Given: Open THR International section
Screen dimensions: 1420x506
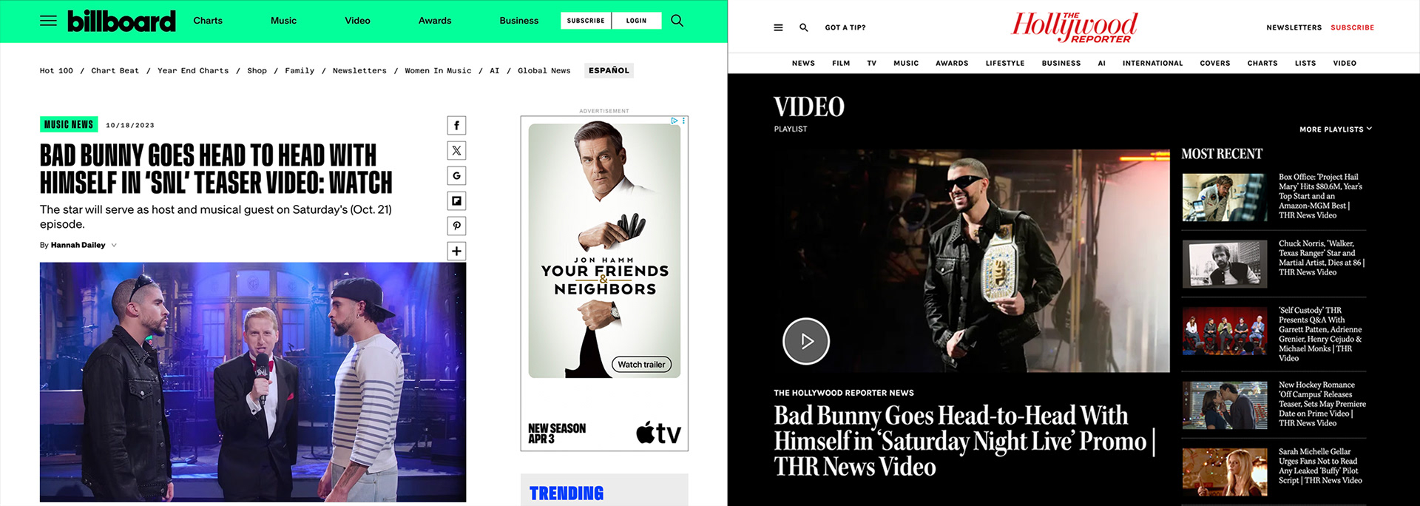Looking at the screenshot, I should tap(1152, 64).
